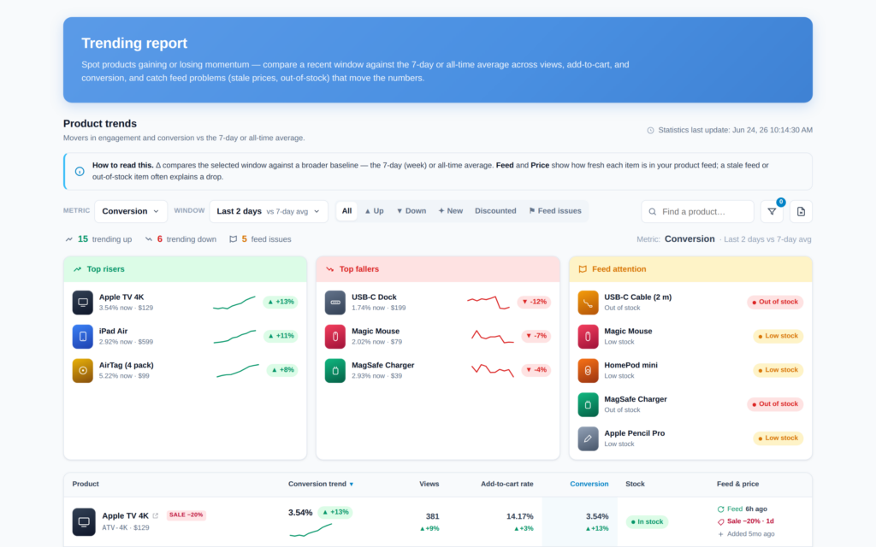Click the -12% badge for USB-C Dock
The image size is (876, 547).
(534, 302)
